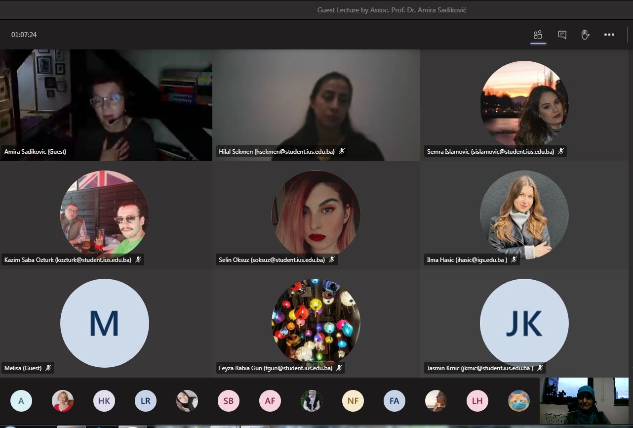The image size is (633, 428).
Task: Click the cat with mask avatar
Action: click(x=519, y=401)
